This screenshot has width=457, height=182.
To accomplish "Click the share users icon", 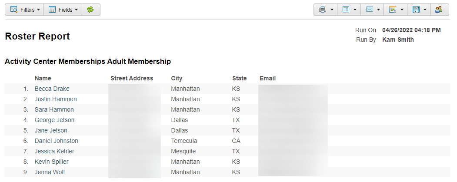I will (x=439, y=10).
